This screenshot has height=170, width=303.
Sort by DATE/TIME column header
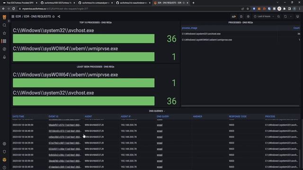click(18, 117)
